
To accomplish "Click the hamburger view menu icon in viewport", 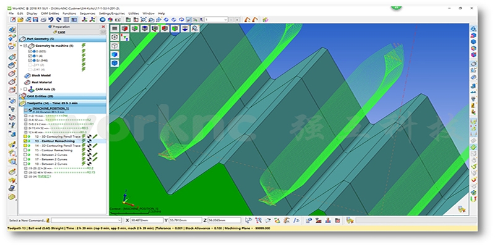I will coord(114,28).
